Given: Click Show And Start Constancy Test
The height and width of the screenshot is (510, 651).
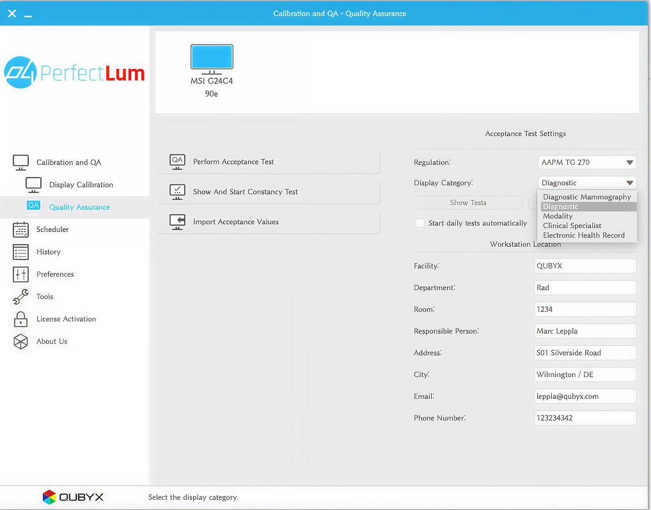Looking at the screenshot, I should 269,192.
